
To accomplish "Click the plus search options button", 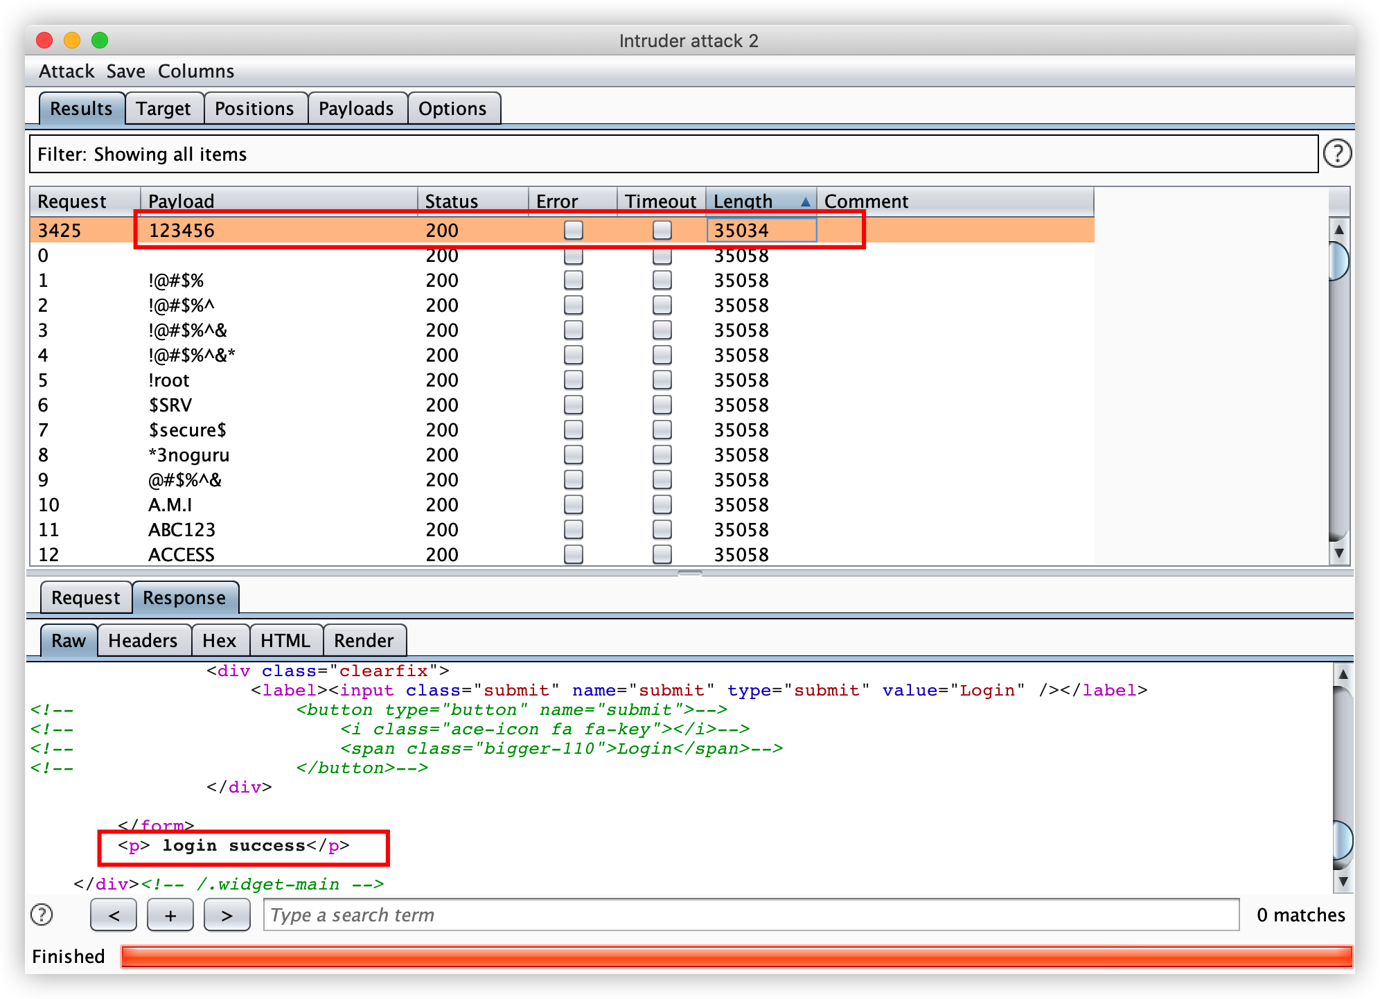I will pos(170,915).
